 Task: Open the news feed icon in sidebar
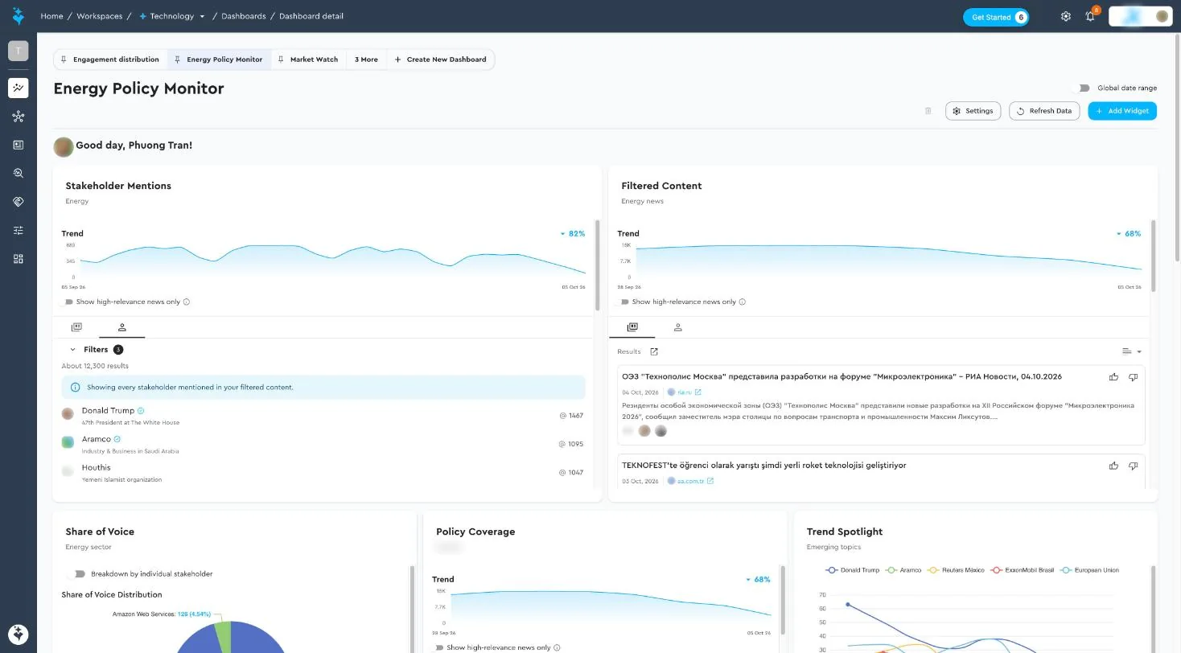coord(19,145)
